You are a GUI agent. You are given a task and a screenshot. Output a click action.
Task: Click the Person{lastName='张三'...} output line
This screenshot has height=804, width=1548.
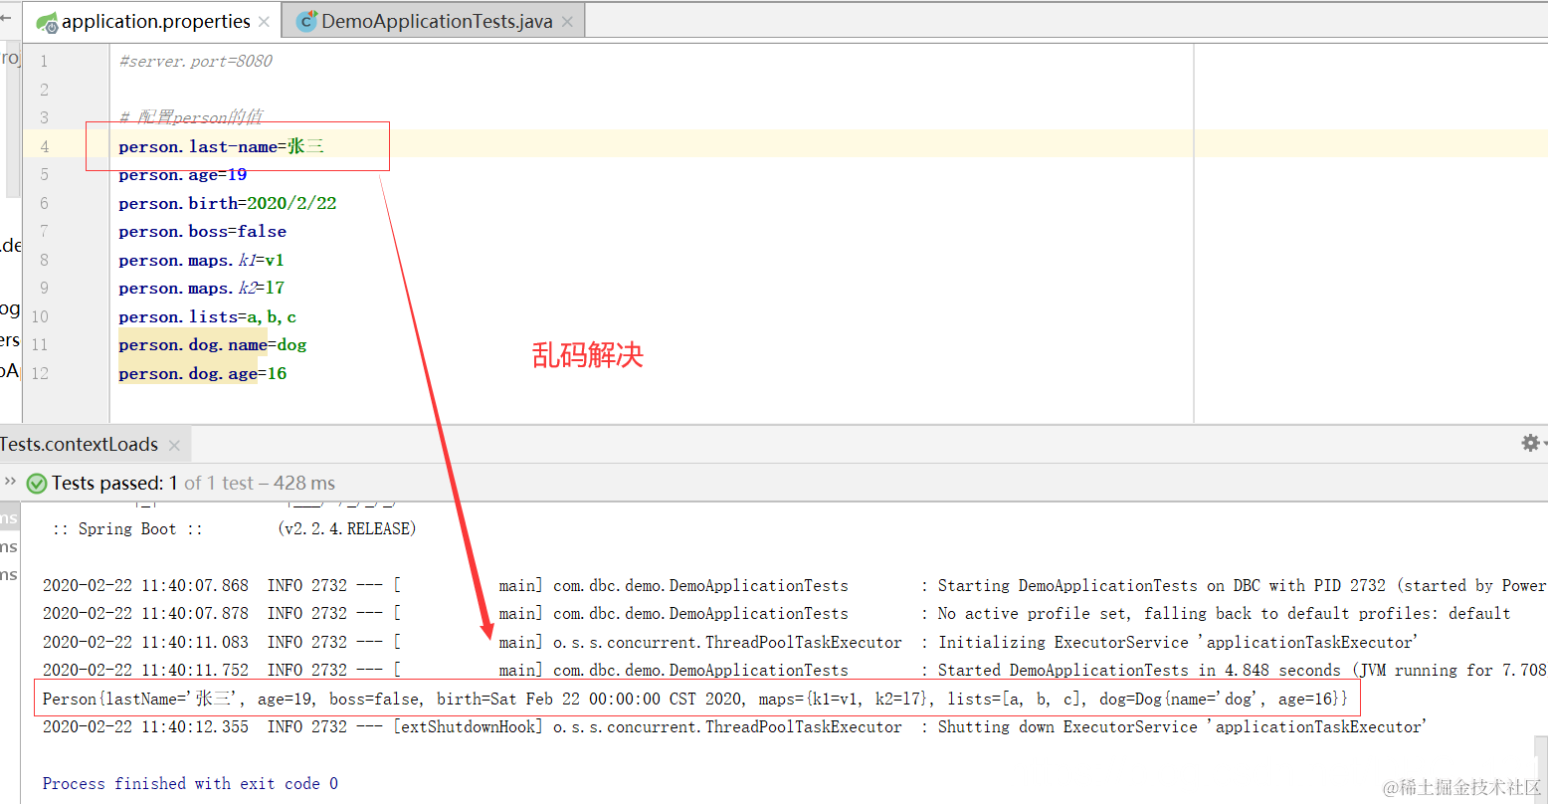click(x=695, y=700)
